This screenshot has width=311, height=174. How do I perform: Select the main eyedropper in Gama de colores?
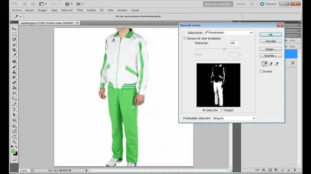(x=264, y=64)
